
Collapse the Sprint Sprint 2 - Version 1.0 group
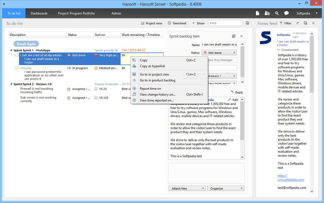[11, 84]
